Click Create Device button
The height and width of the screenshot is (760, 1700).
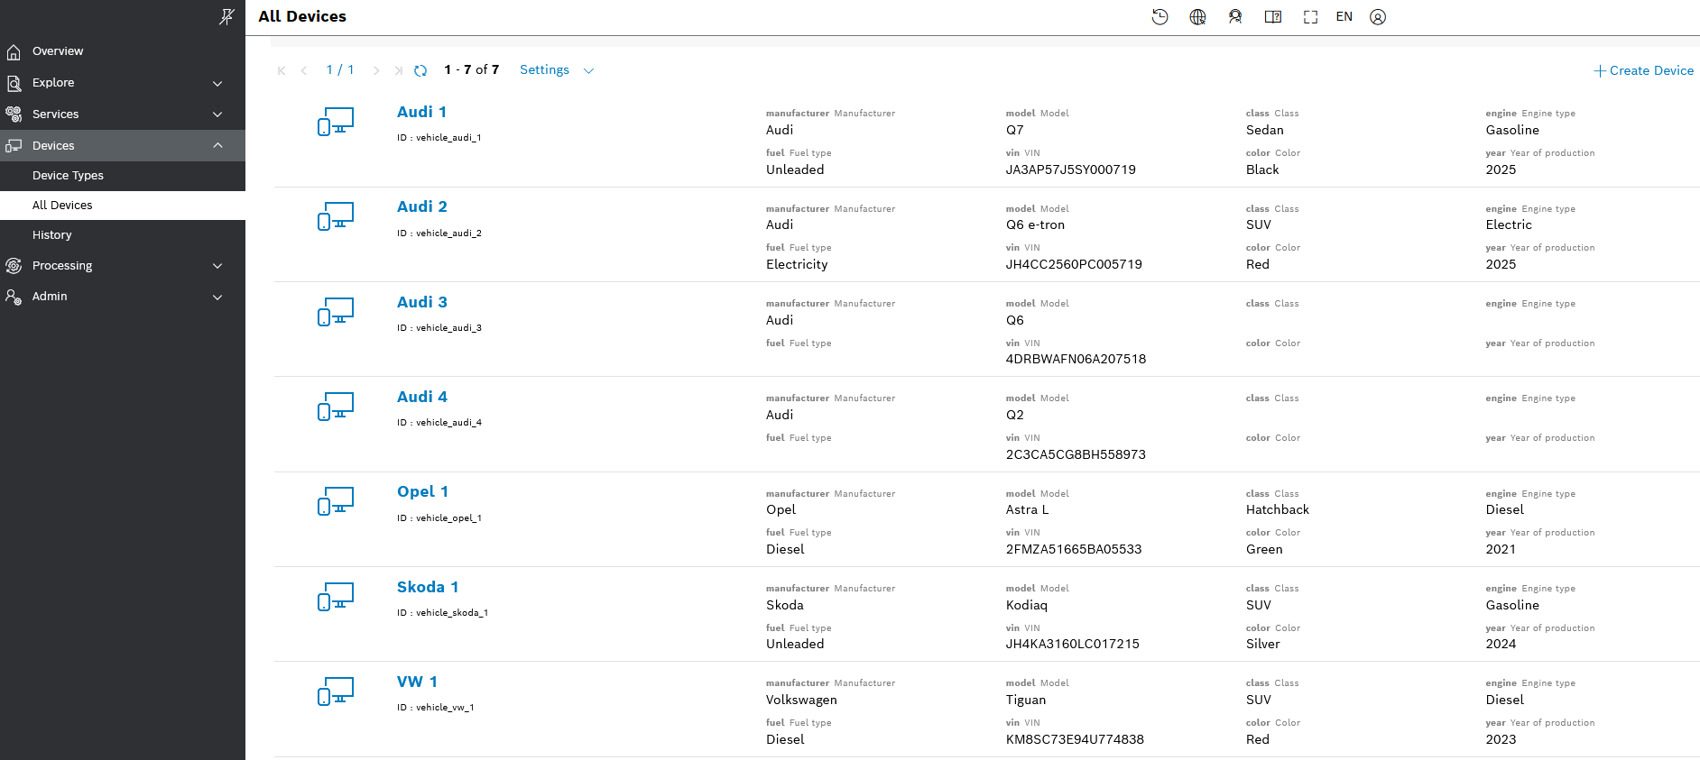point(1643,70)
